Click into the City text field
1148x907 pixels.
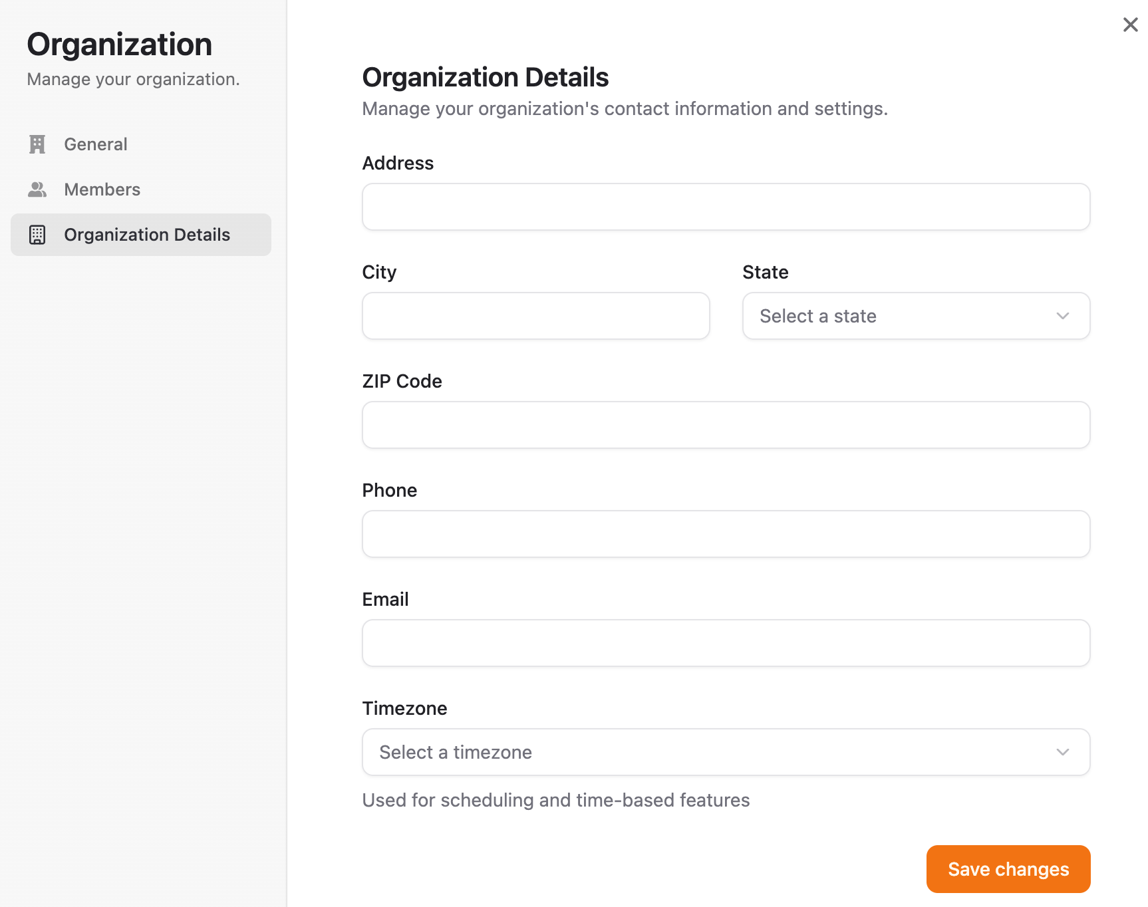535,316
